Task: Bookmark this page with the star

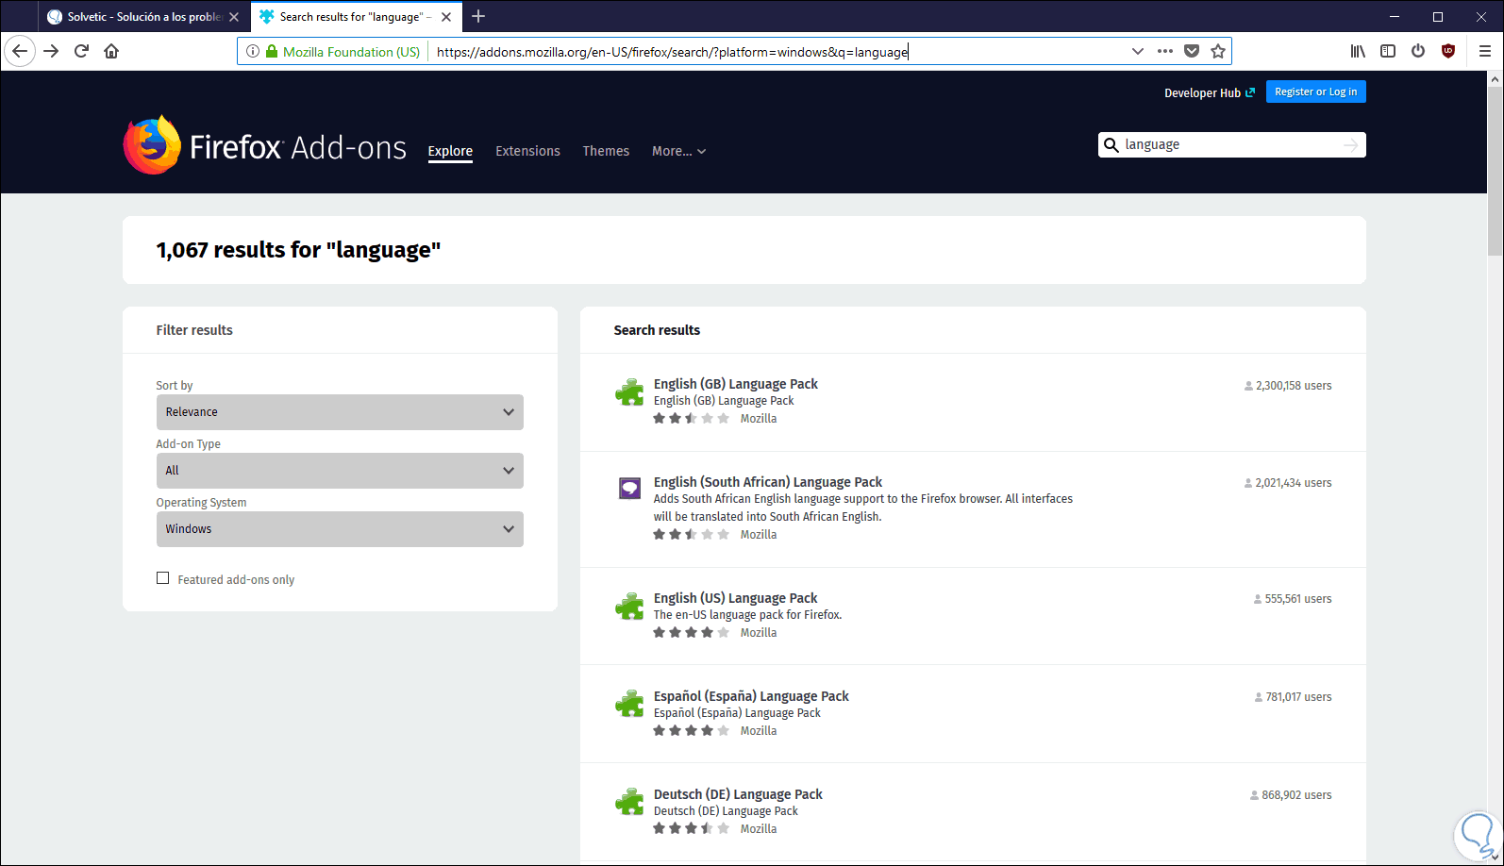Action: click(1218, 52)
